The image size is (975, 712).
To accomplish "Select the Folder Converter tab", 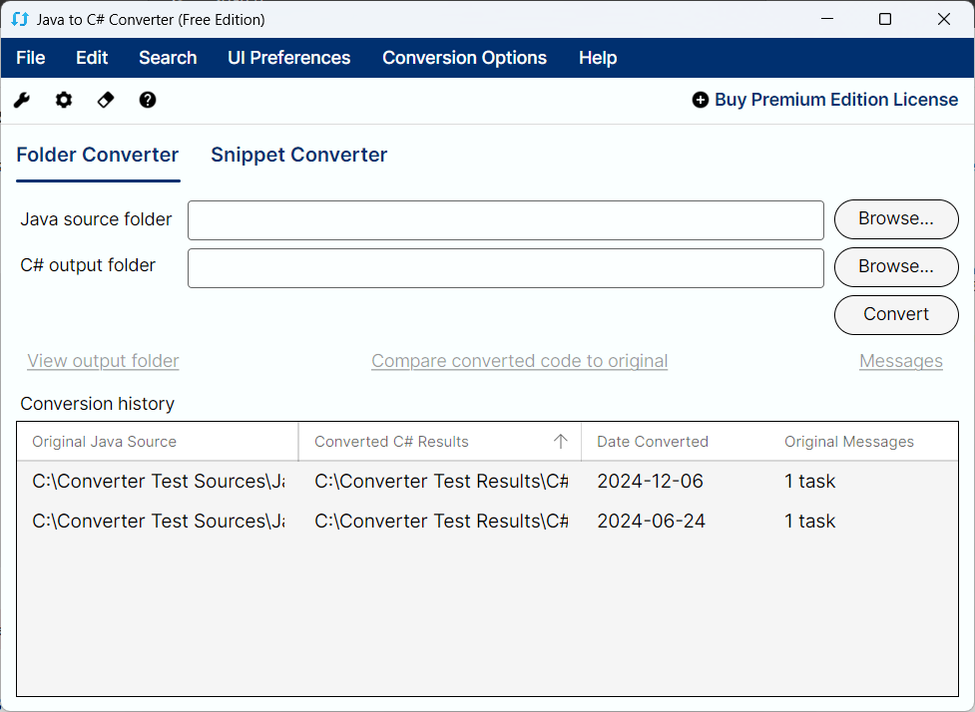I will click(x=98, y=155).
